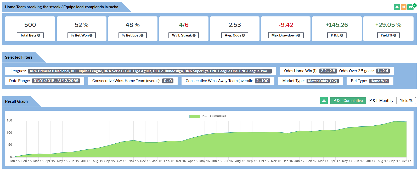Viewport: 418px width, 171px height.
Task: Download the result graph via green icon
Action: 324,101
